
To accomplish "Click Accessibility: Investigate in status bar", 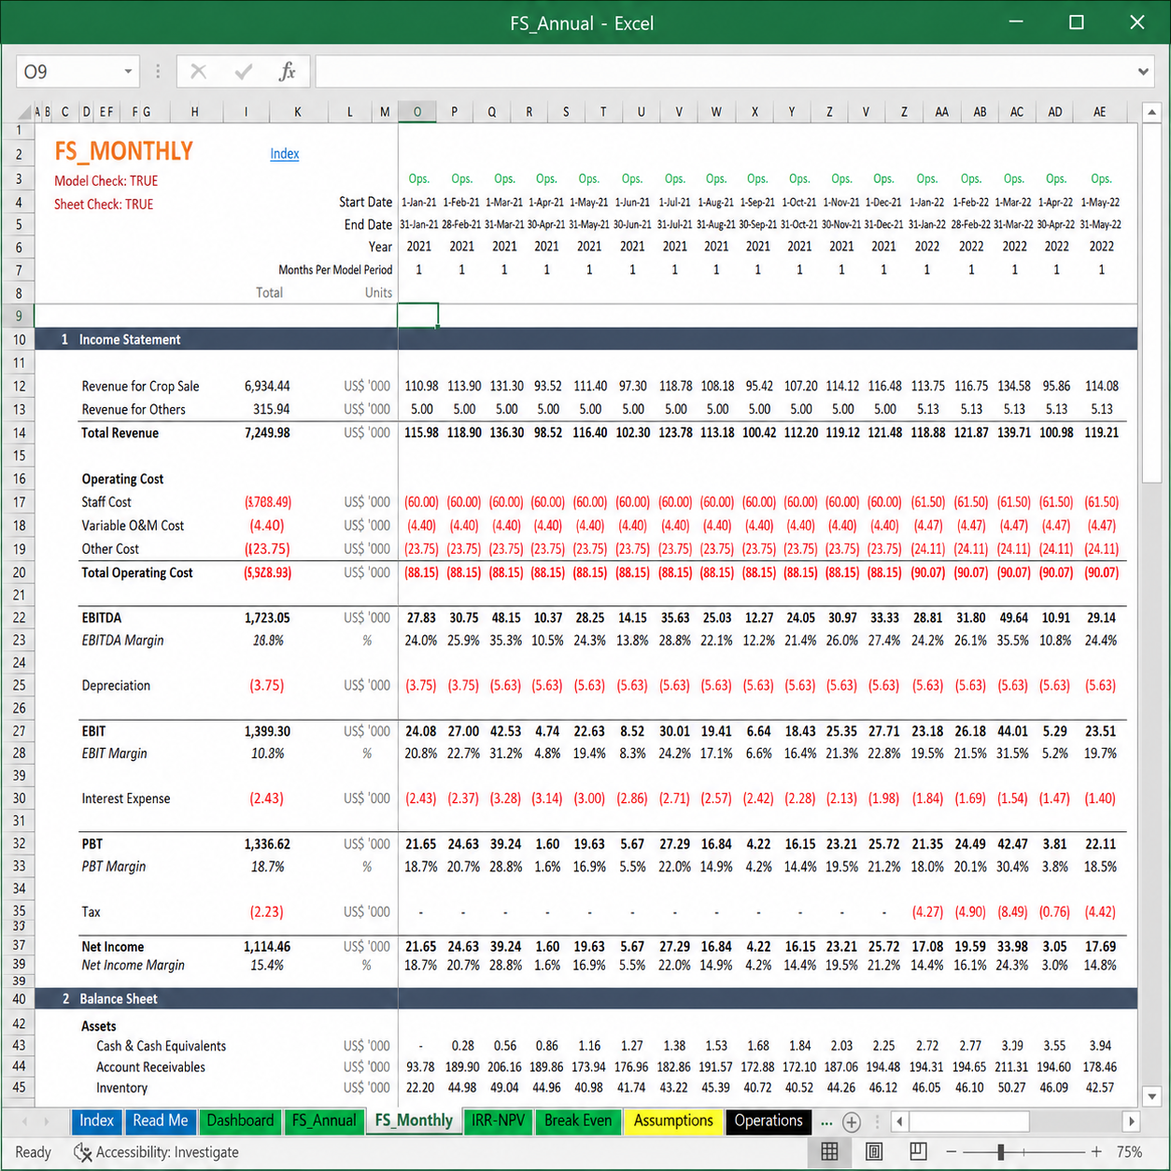I will tap(157, 1152).
